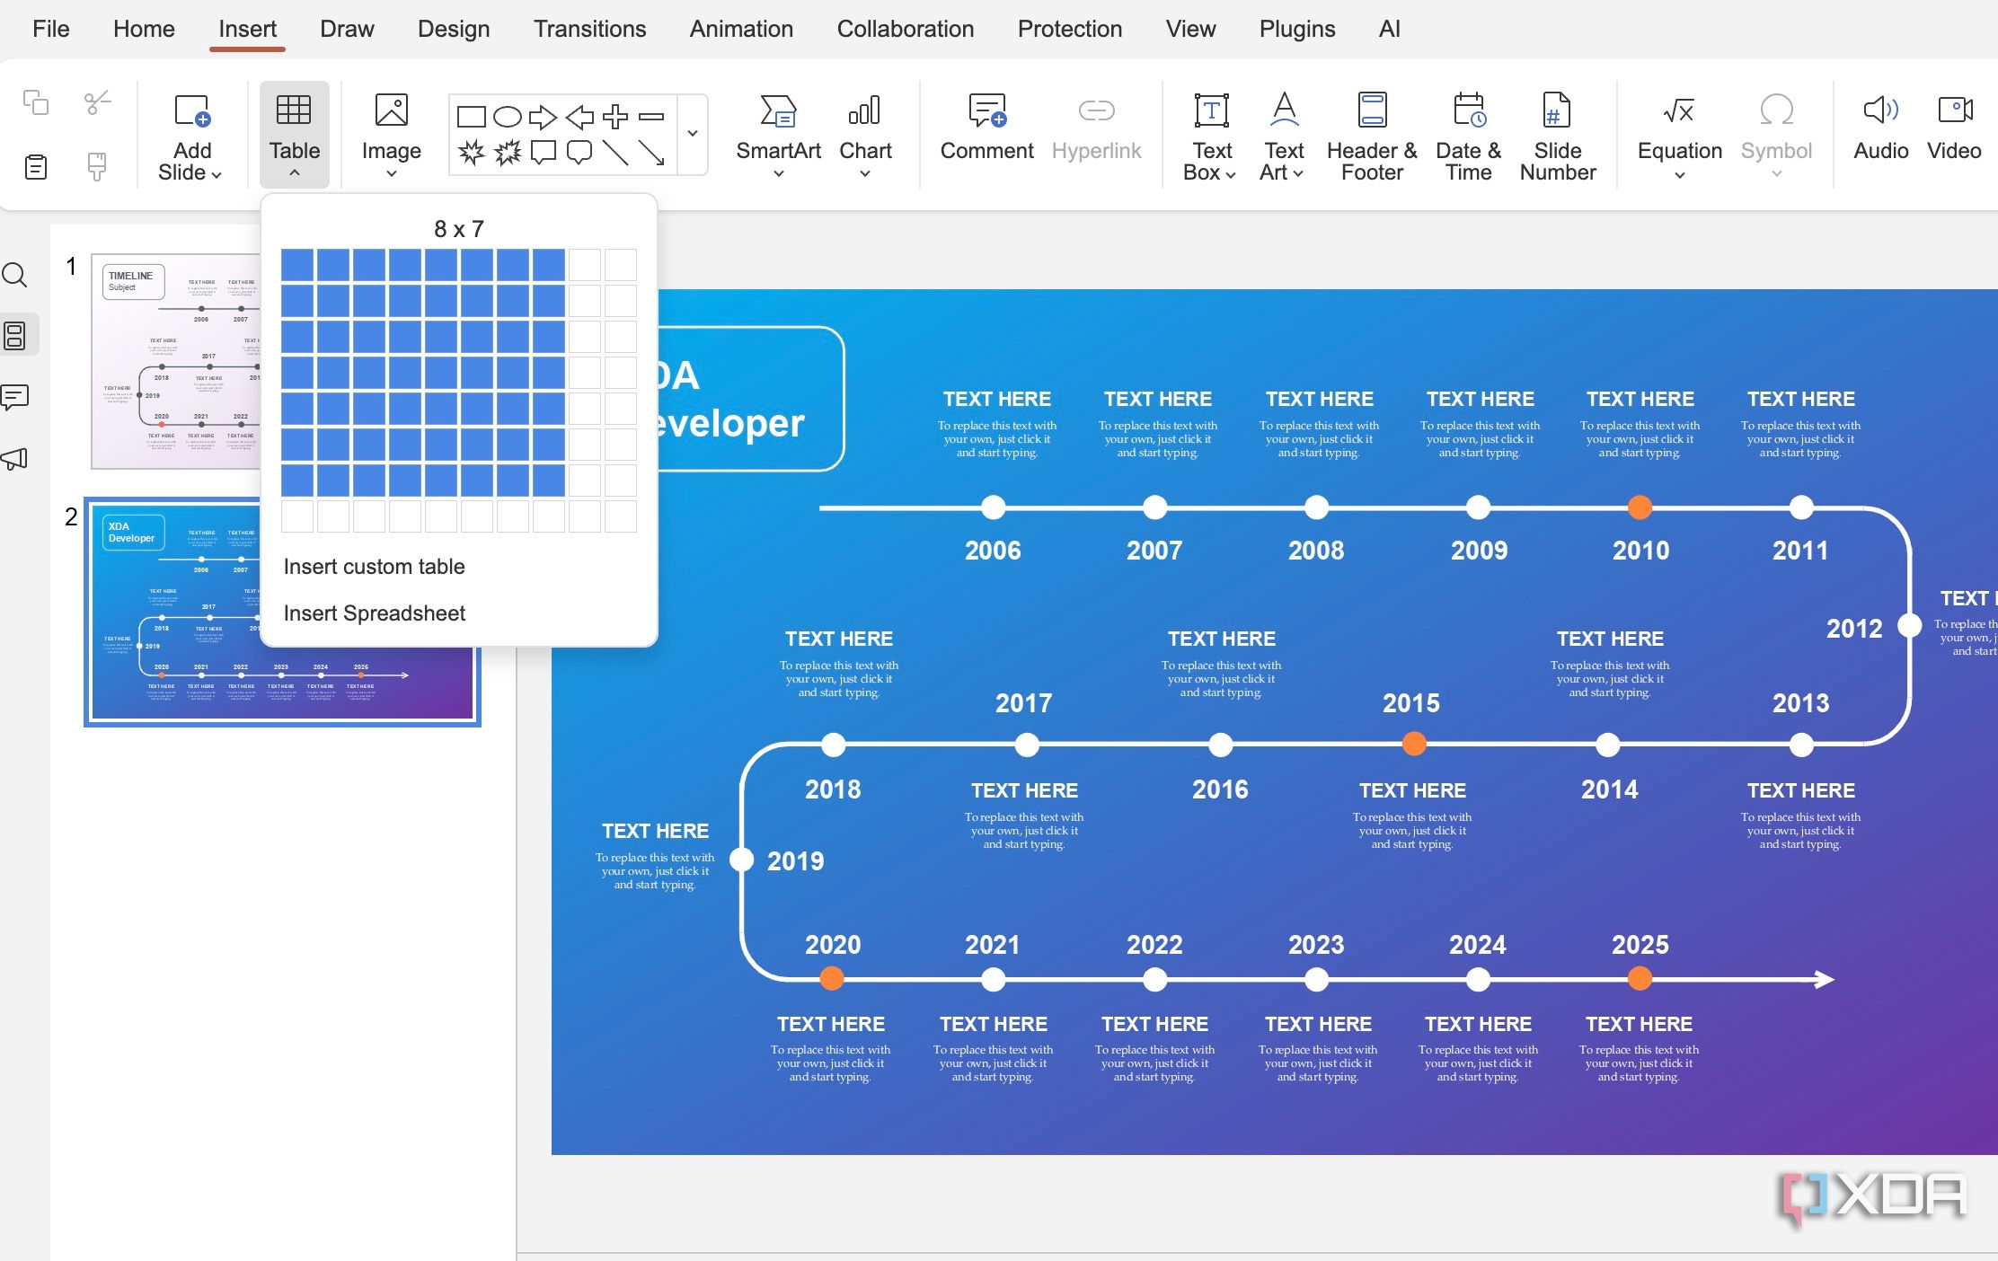
Task: Pick the right arrow shape
Action: (543, 117)
